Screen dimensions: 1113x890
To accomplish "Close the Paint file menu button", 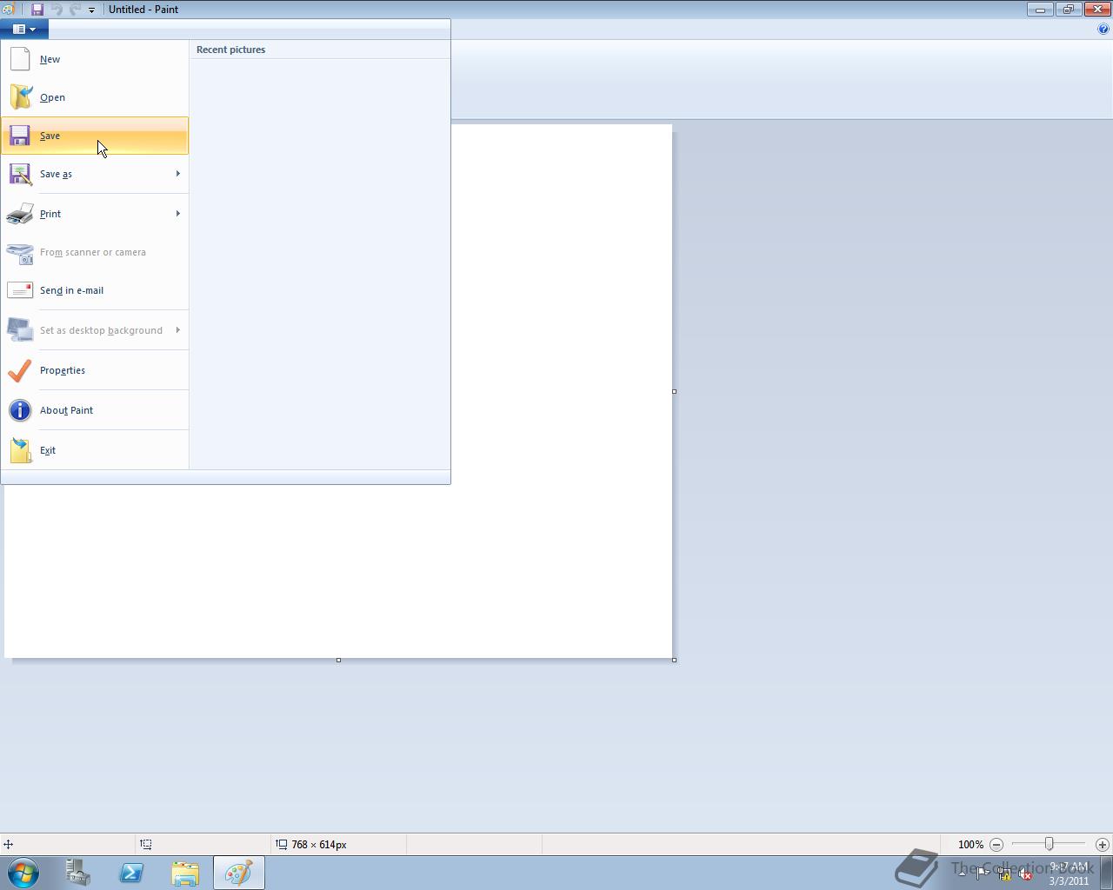I will click(x=24, y=29).
